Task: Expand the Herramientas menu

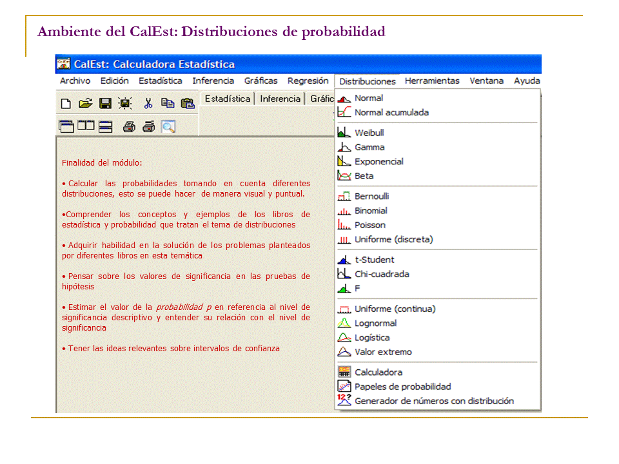Action: [432, 81]
